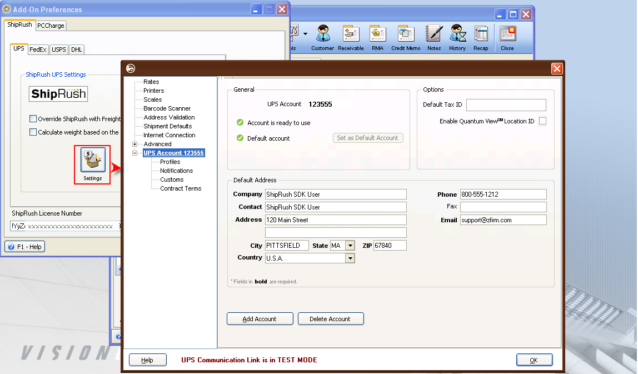This screenshot has height=374, width=638.
Task: Select the DHL carrier tab
Action: click(x=77, y=49)
